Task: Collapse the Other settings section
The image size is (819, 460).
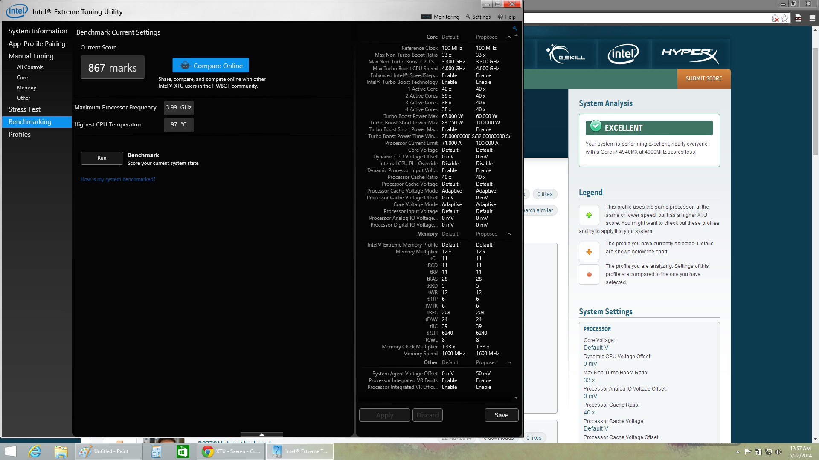Action: (509, 362)
